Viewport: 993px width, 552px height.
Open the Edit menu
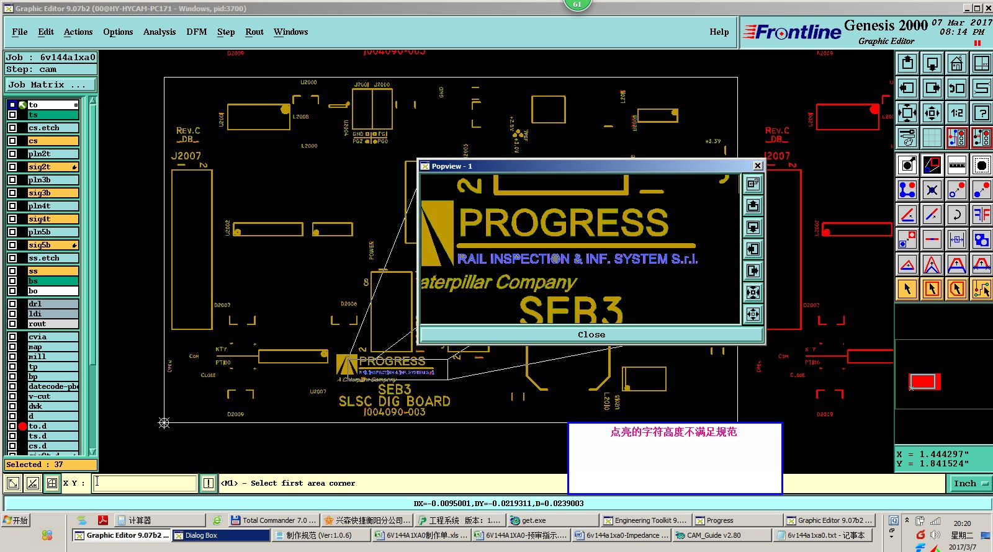click(x=46, y=32)
